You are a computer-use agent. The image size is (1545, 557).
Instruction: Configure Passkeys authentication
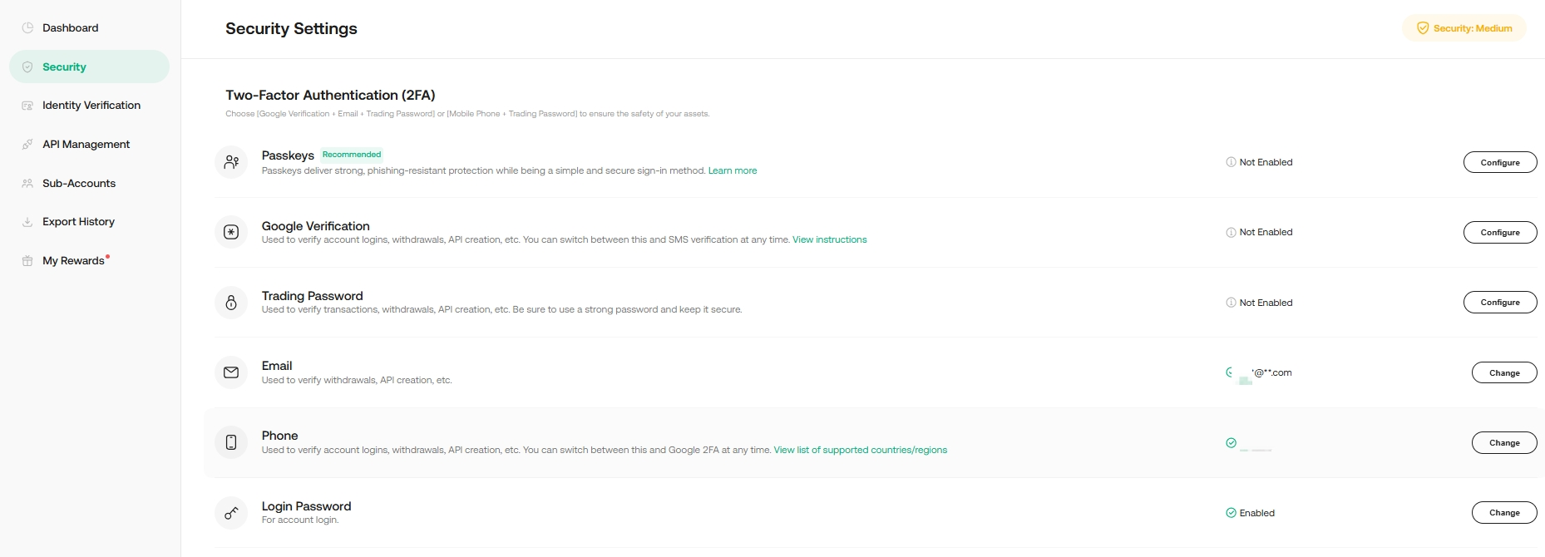(x=1499, y=162)
